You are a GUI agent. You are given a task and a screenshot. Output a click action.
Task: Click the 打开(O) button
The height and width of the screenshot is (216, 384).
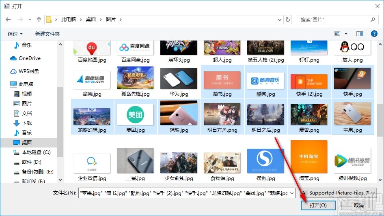[x=318, y=205]
